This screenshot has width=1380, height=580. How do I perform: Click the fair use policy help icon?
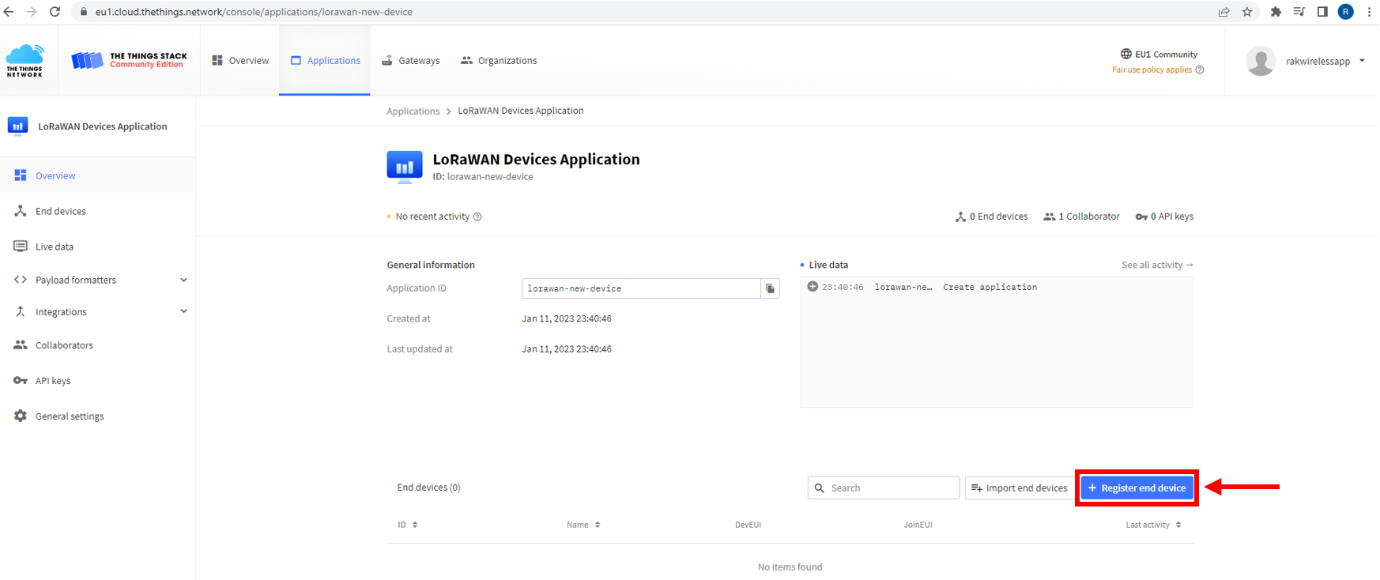pos(1200,70)
